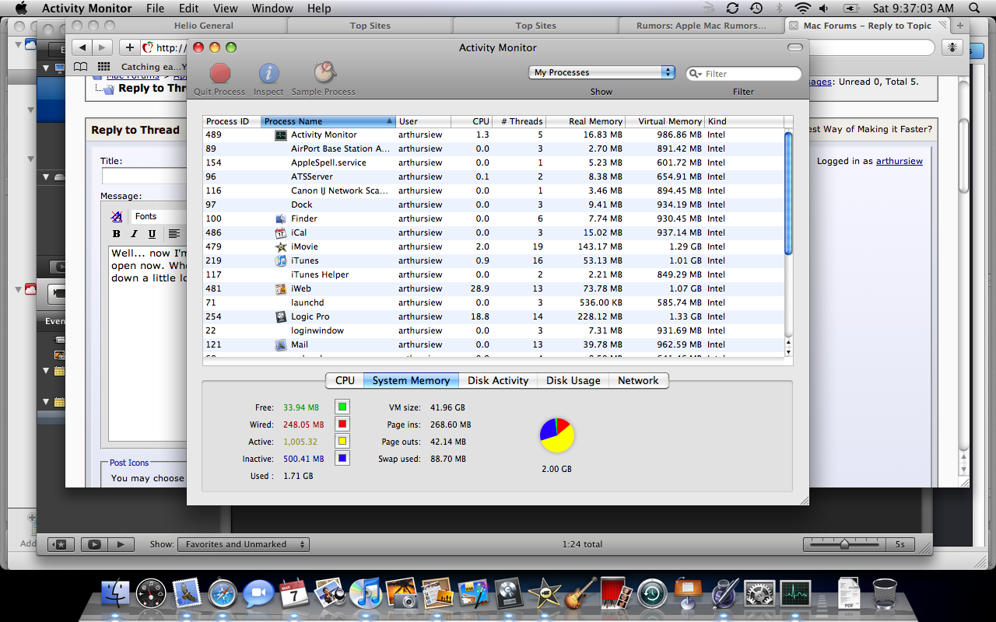Open Dashboard from the Dock
The height and width of the screenshot is (622, 996).
point(151,594)
